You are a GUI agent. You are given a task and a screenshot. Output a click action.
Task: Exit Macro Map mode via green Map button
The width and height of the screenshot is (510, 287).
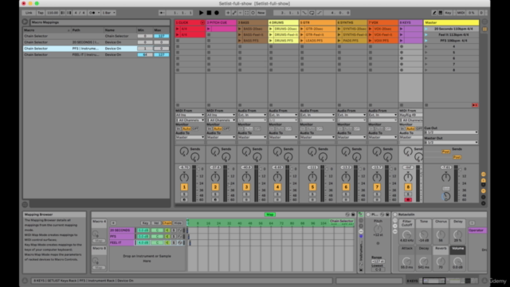tap(269, 214)
